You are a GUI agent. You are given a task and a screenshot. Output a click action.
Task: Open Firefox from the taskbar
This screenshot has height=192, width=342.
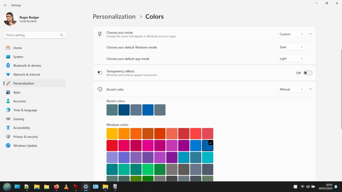[56, 187]
